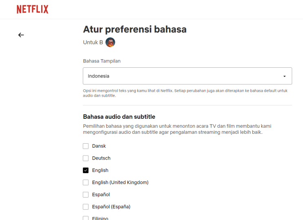Select the Español checkbox
Image resolution: width=303 pixels, height=220 pixels.
(x=86, y=195)
